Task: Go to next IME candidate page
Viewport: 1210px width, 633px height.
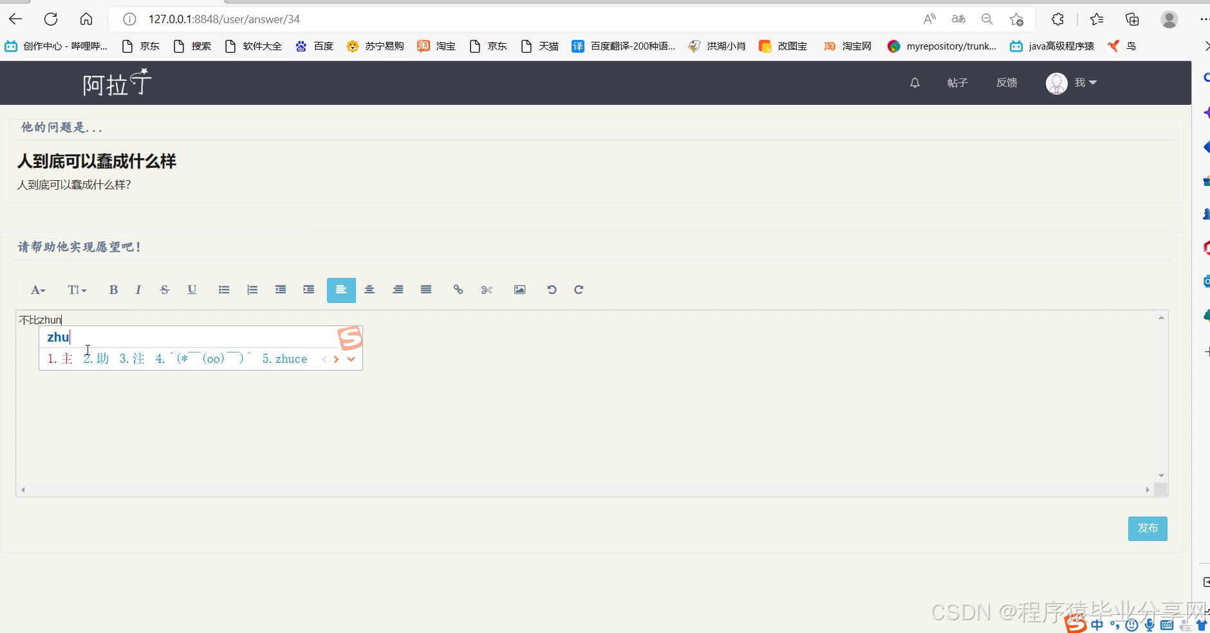Action: [x=336, y=360]
